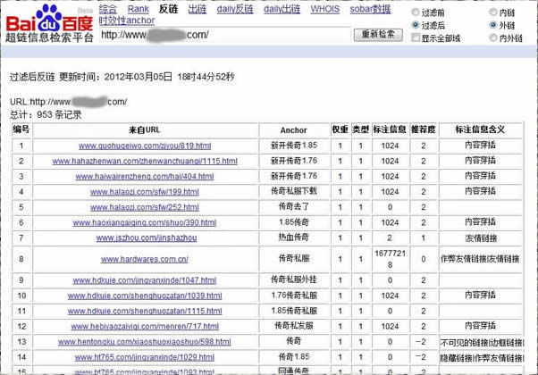Click the 推荐度 column header

tap(424, 129)
